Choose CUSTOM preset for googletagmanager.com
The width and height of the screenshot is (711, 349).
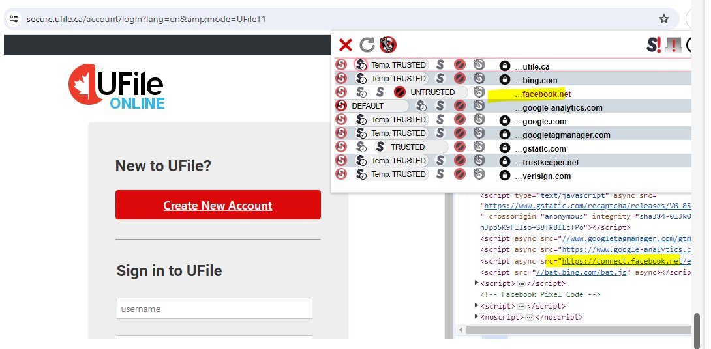(479, 133)
